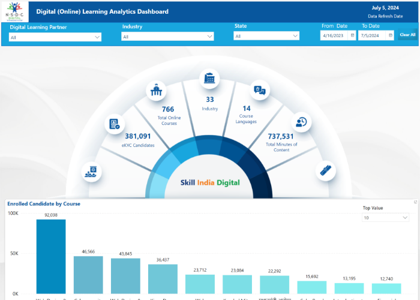Click the 33 Industry value
This screenshot has height=300, width=420.
pyautogui.click(x=210, y=100)
